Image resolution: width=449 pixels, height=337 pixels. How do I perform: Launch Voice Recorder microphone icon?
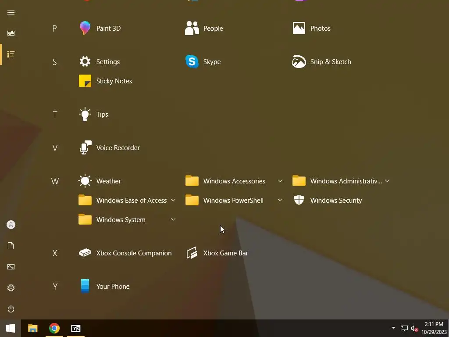click(x=86, y=147)
